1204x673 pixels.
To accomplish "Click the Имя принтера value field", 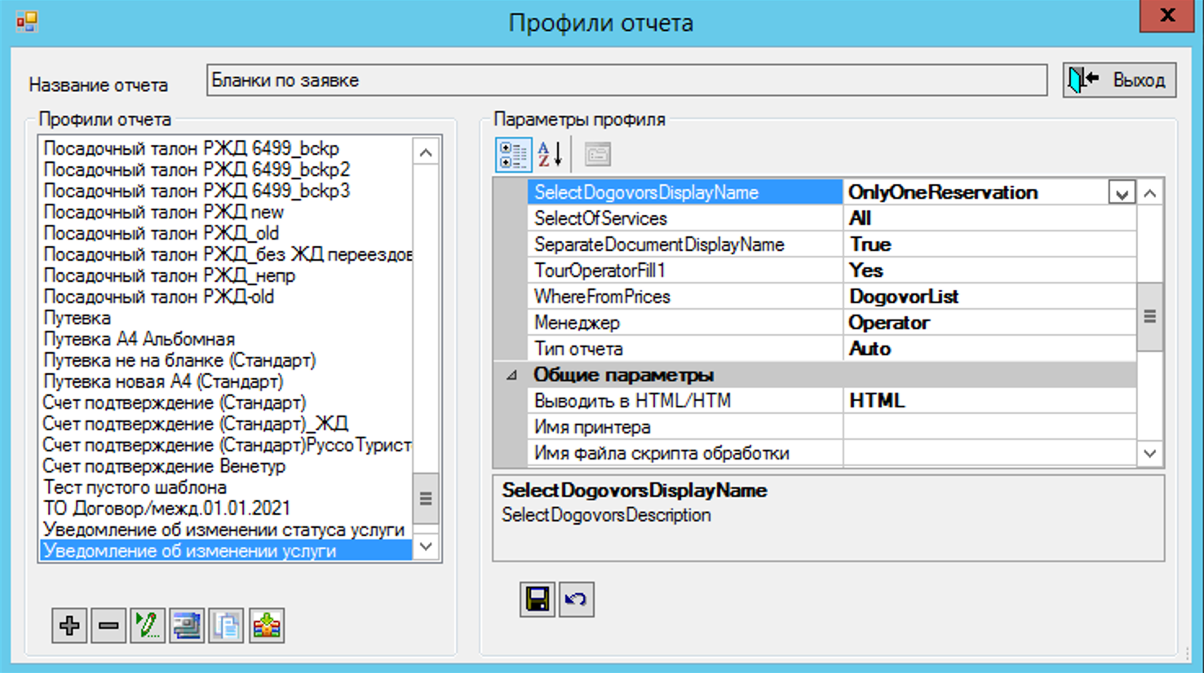I will click(989, 427).
